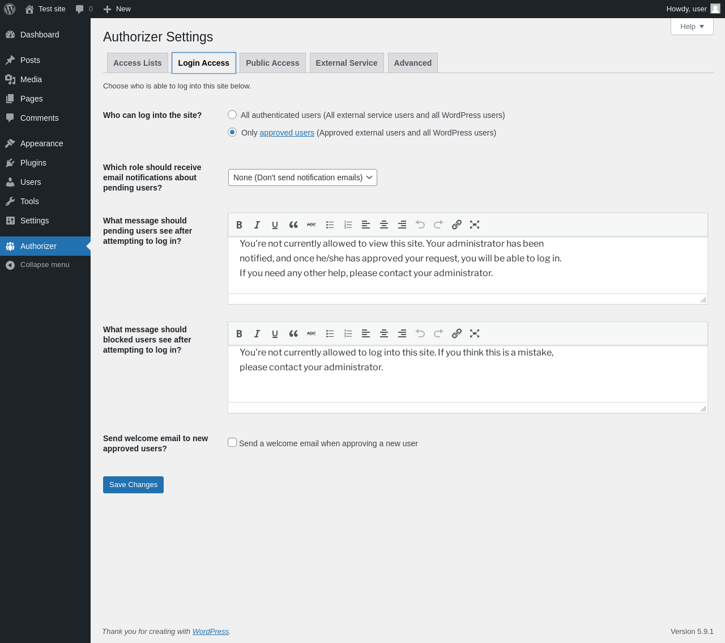Click Blockquote in blocked users message editor
The height and width of the screenshot is (643, 725).
[293, 334]
